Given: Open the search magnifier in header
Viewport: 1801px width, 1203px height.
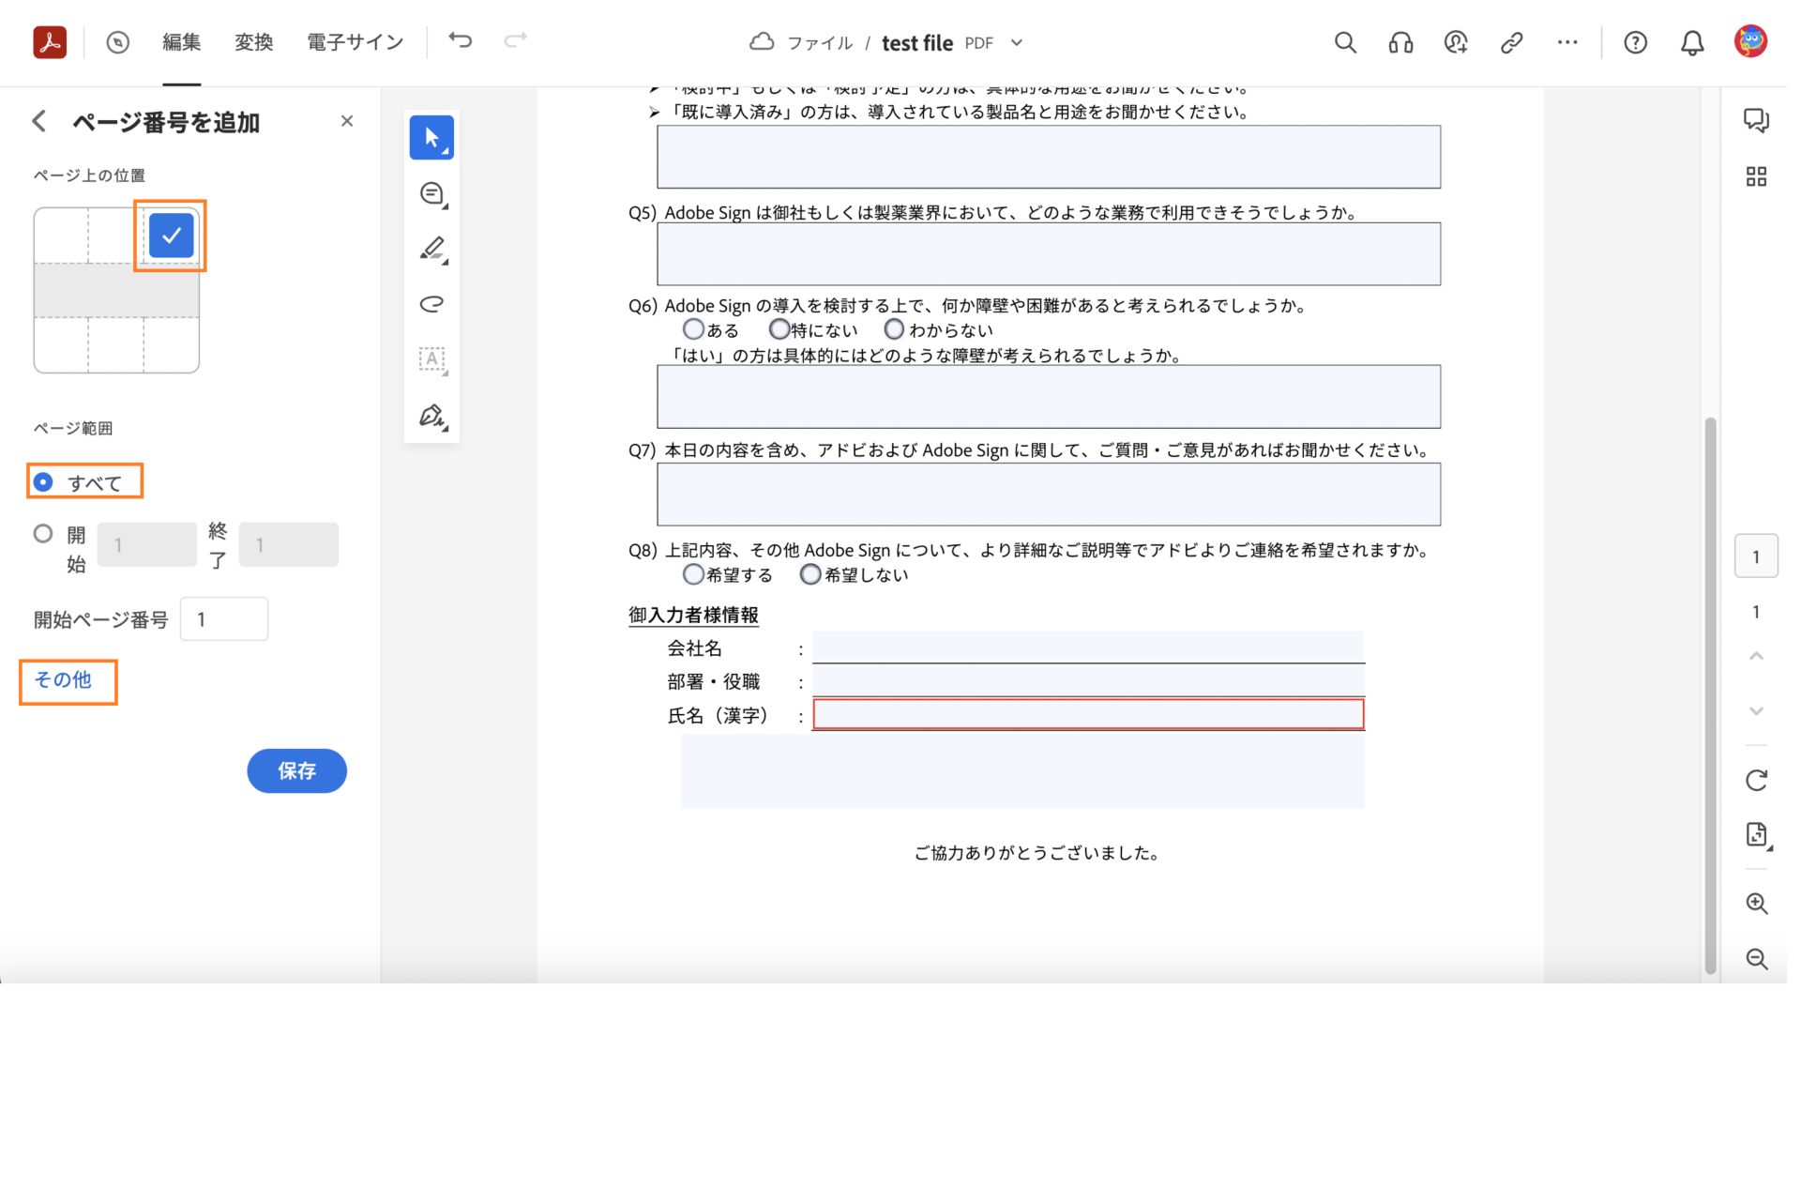Looking at the screenshot, I should (x=1345, y=42).
